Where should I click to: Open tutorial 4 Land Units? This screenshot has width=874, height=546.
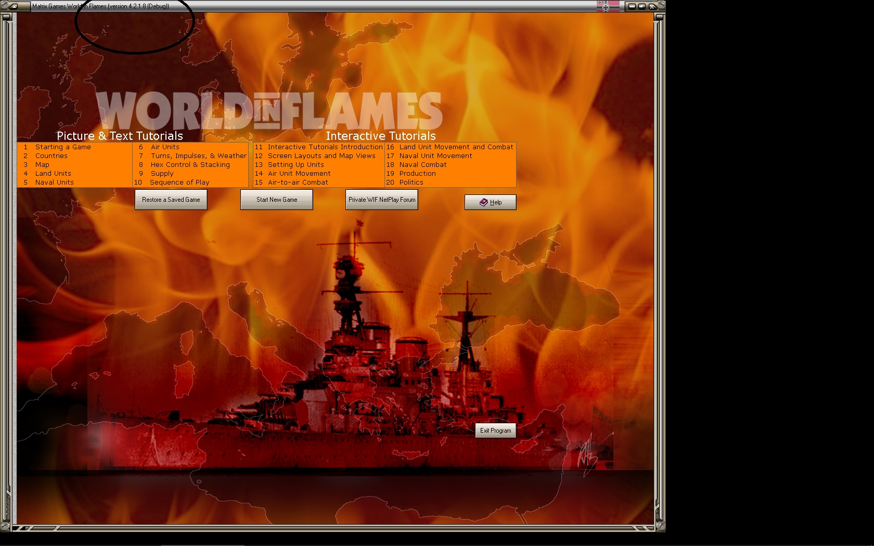(x=53, y=173)
